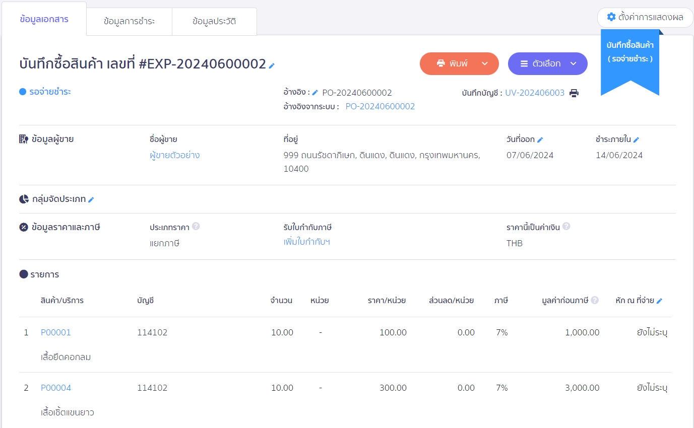Click ยังไม่ระบุ in the P00004 row
Image resolution: width=694 pixels, height=428 pixels.
tap(652, 388)
